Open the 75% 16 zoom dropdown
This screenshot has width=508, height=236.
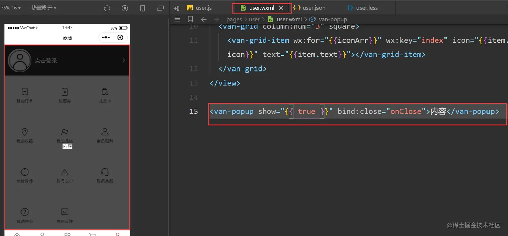pyautogui.click(x=11, y=8)
